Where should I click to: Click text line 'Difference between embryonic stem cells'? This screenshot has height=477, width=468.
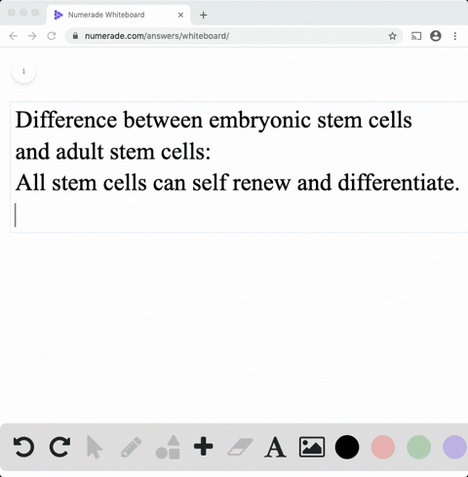click(214, 121)
